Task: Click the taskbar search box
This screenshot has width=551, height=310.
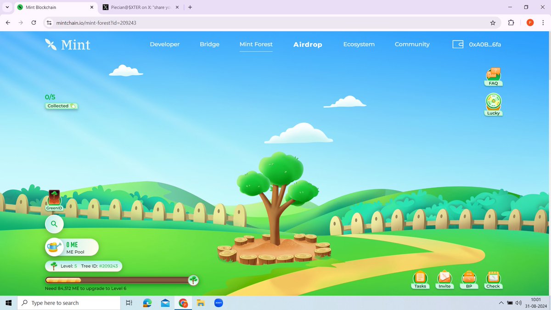Action: click(x=68, y=303)
